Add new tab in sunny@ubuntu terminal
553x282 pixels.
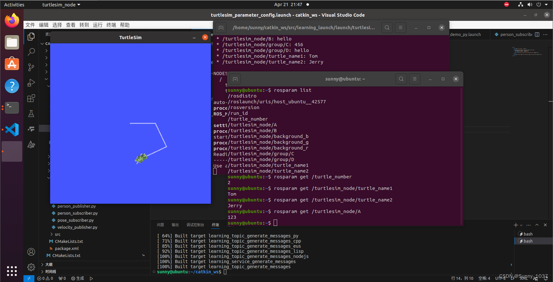(x=235, y=79)
